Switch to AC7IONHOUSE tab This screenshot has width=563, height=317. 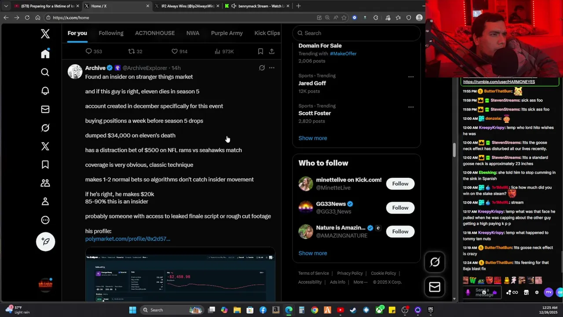(x=155, y=33)
